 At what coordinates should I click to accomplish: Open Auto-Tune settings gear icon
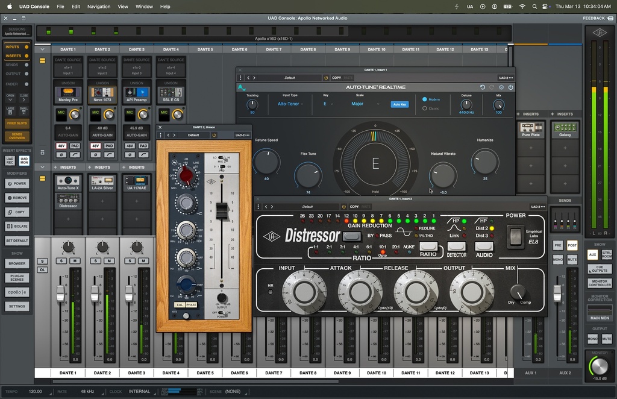tap(501, 87)
